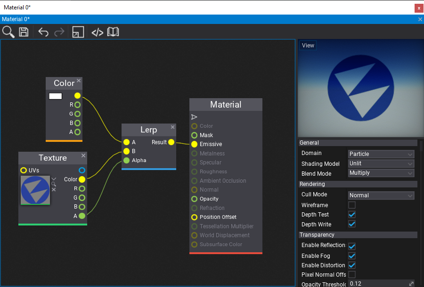Click the Lerp node B input pin
The height and width of the screenshot is (287, 424).
coord(127,151)
